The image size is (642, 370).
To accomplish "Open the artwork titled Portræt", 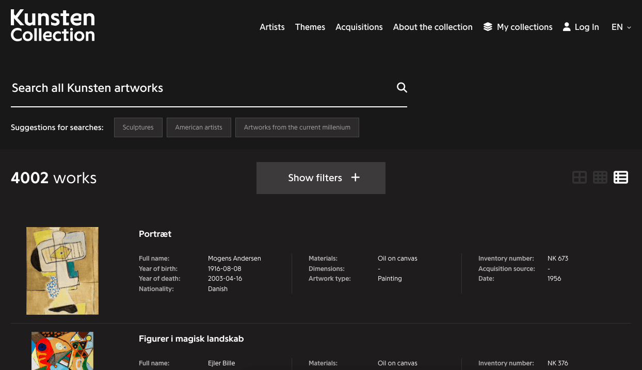I will pyautogui.click(x=155, y=234).
